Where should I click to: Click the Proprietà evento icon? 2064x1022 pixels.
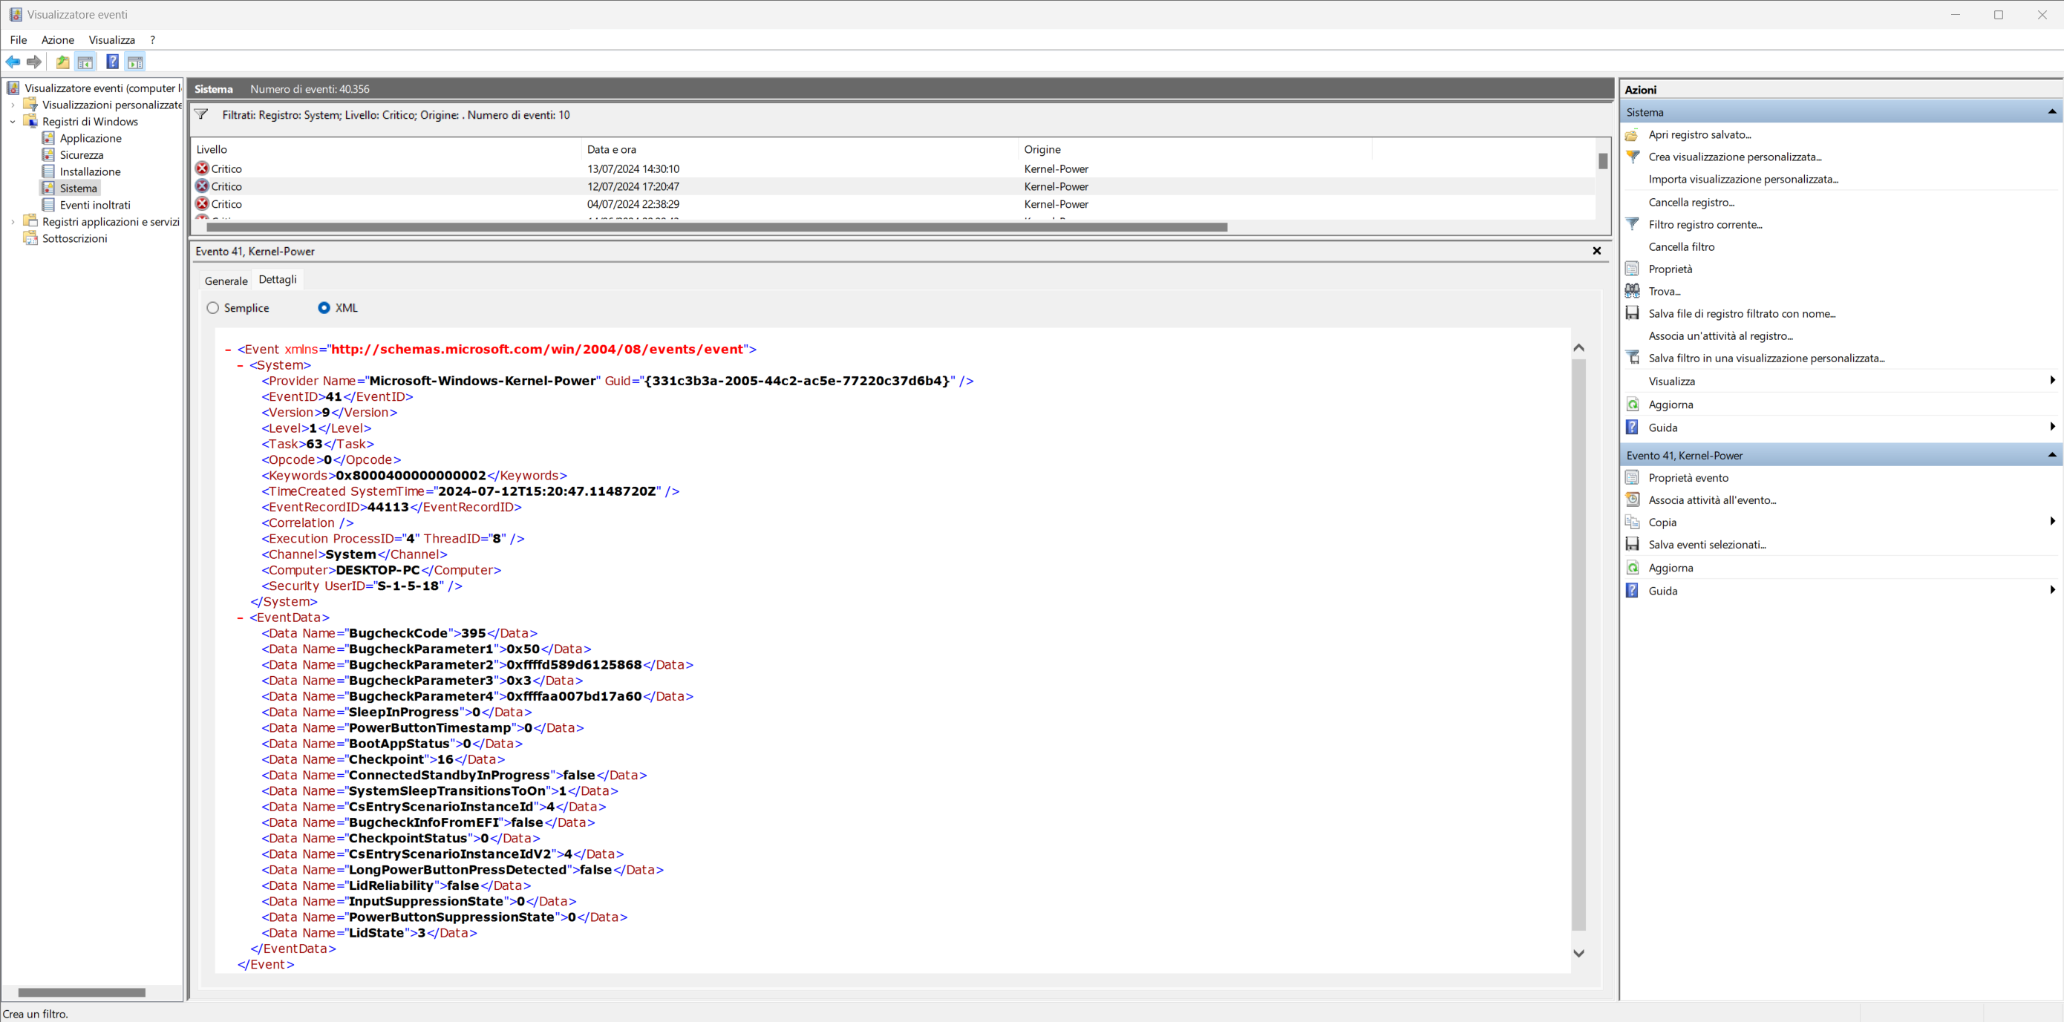point(1631,477)
